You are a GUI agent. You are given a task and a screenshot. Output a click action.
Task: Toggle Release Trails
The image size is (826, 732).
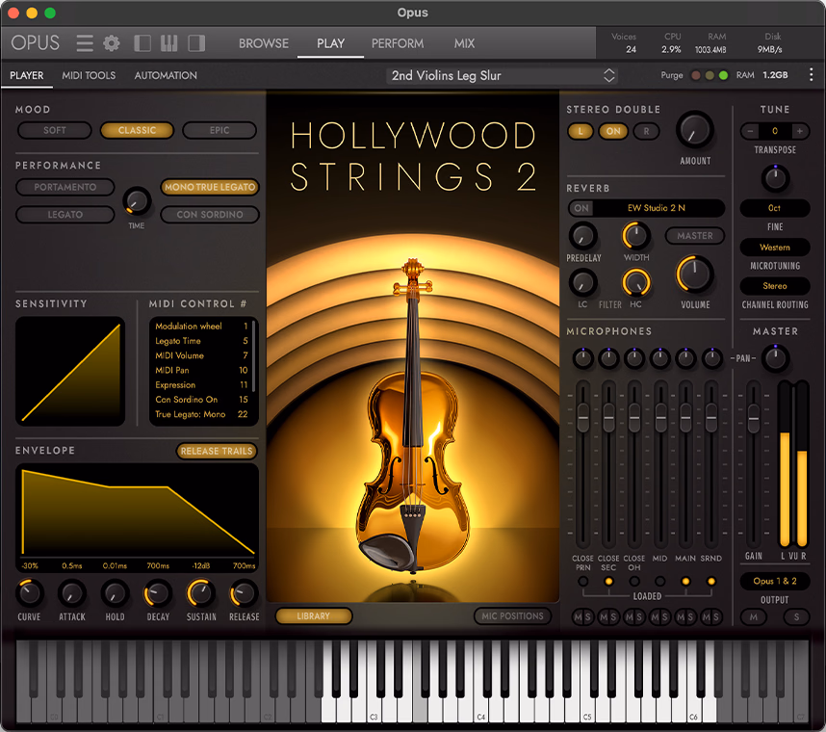(217, 451)
